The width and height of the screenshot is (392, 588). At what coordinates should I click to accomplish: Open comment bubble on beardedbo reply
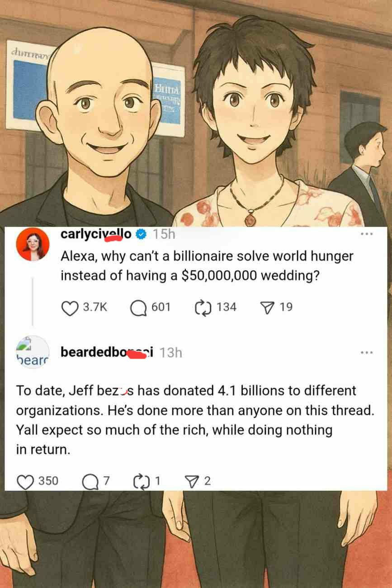tap(89, 481)
